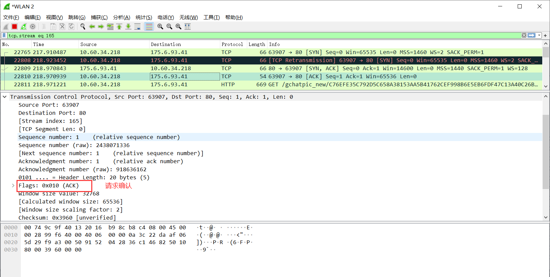Expand the Flags: 0x010 (ACK) node

pos(13,185)
